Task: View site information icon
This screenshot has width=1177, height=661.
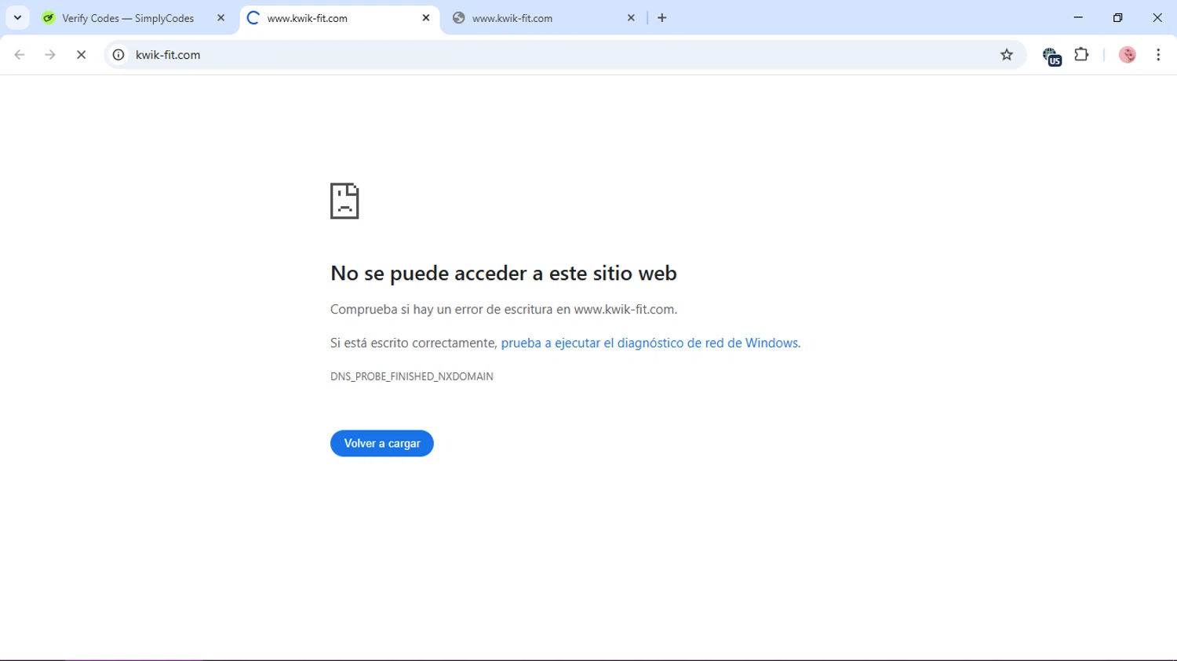Action: pos(118,55)
